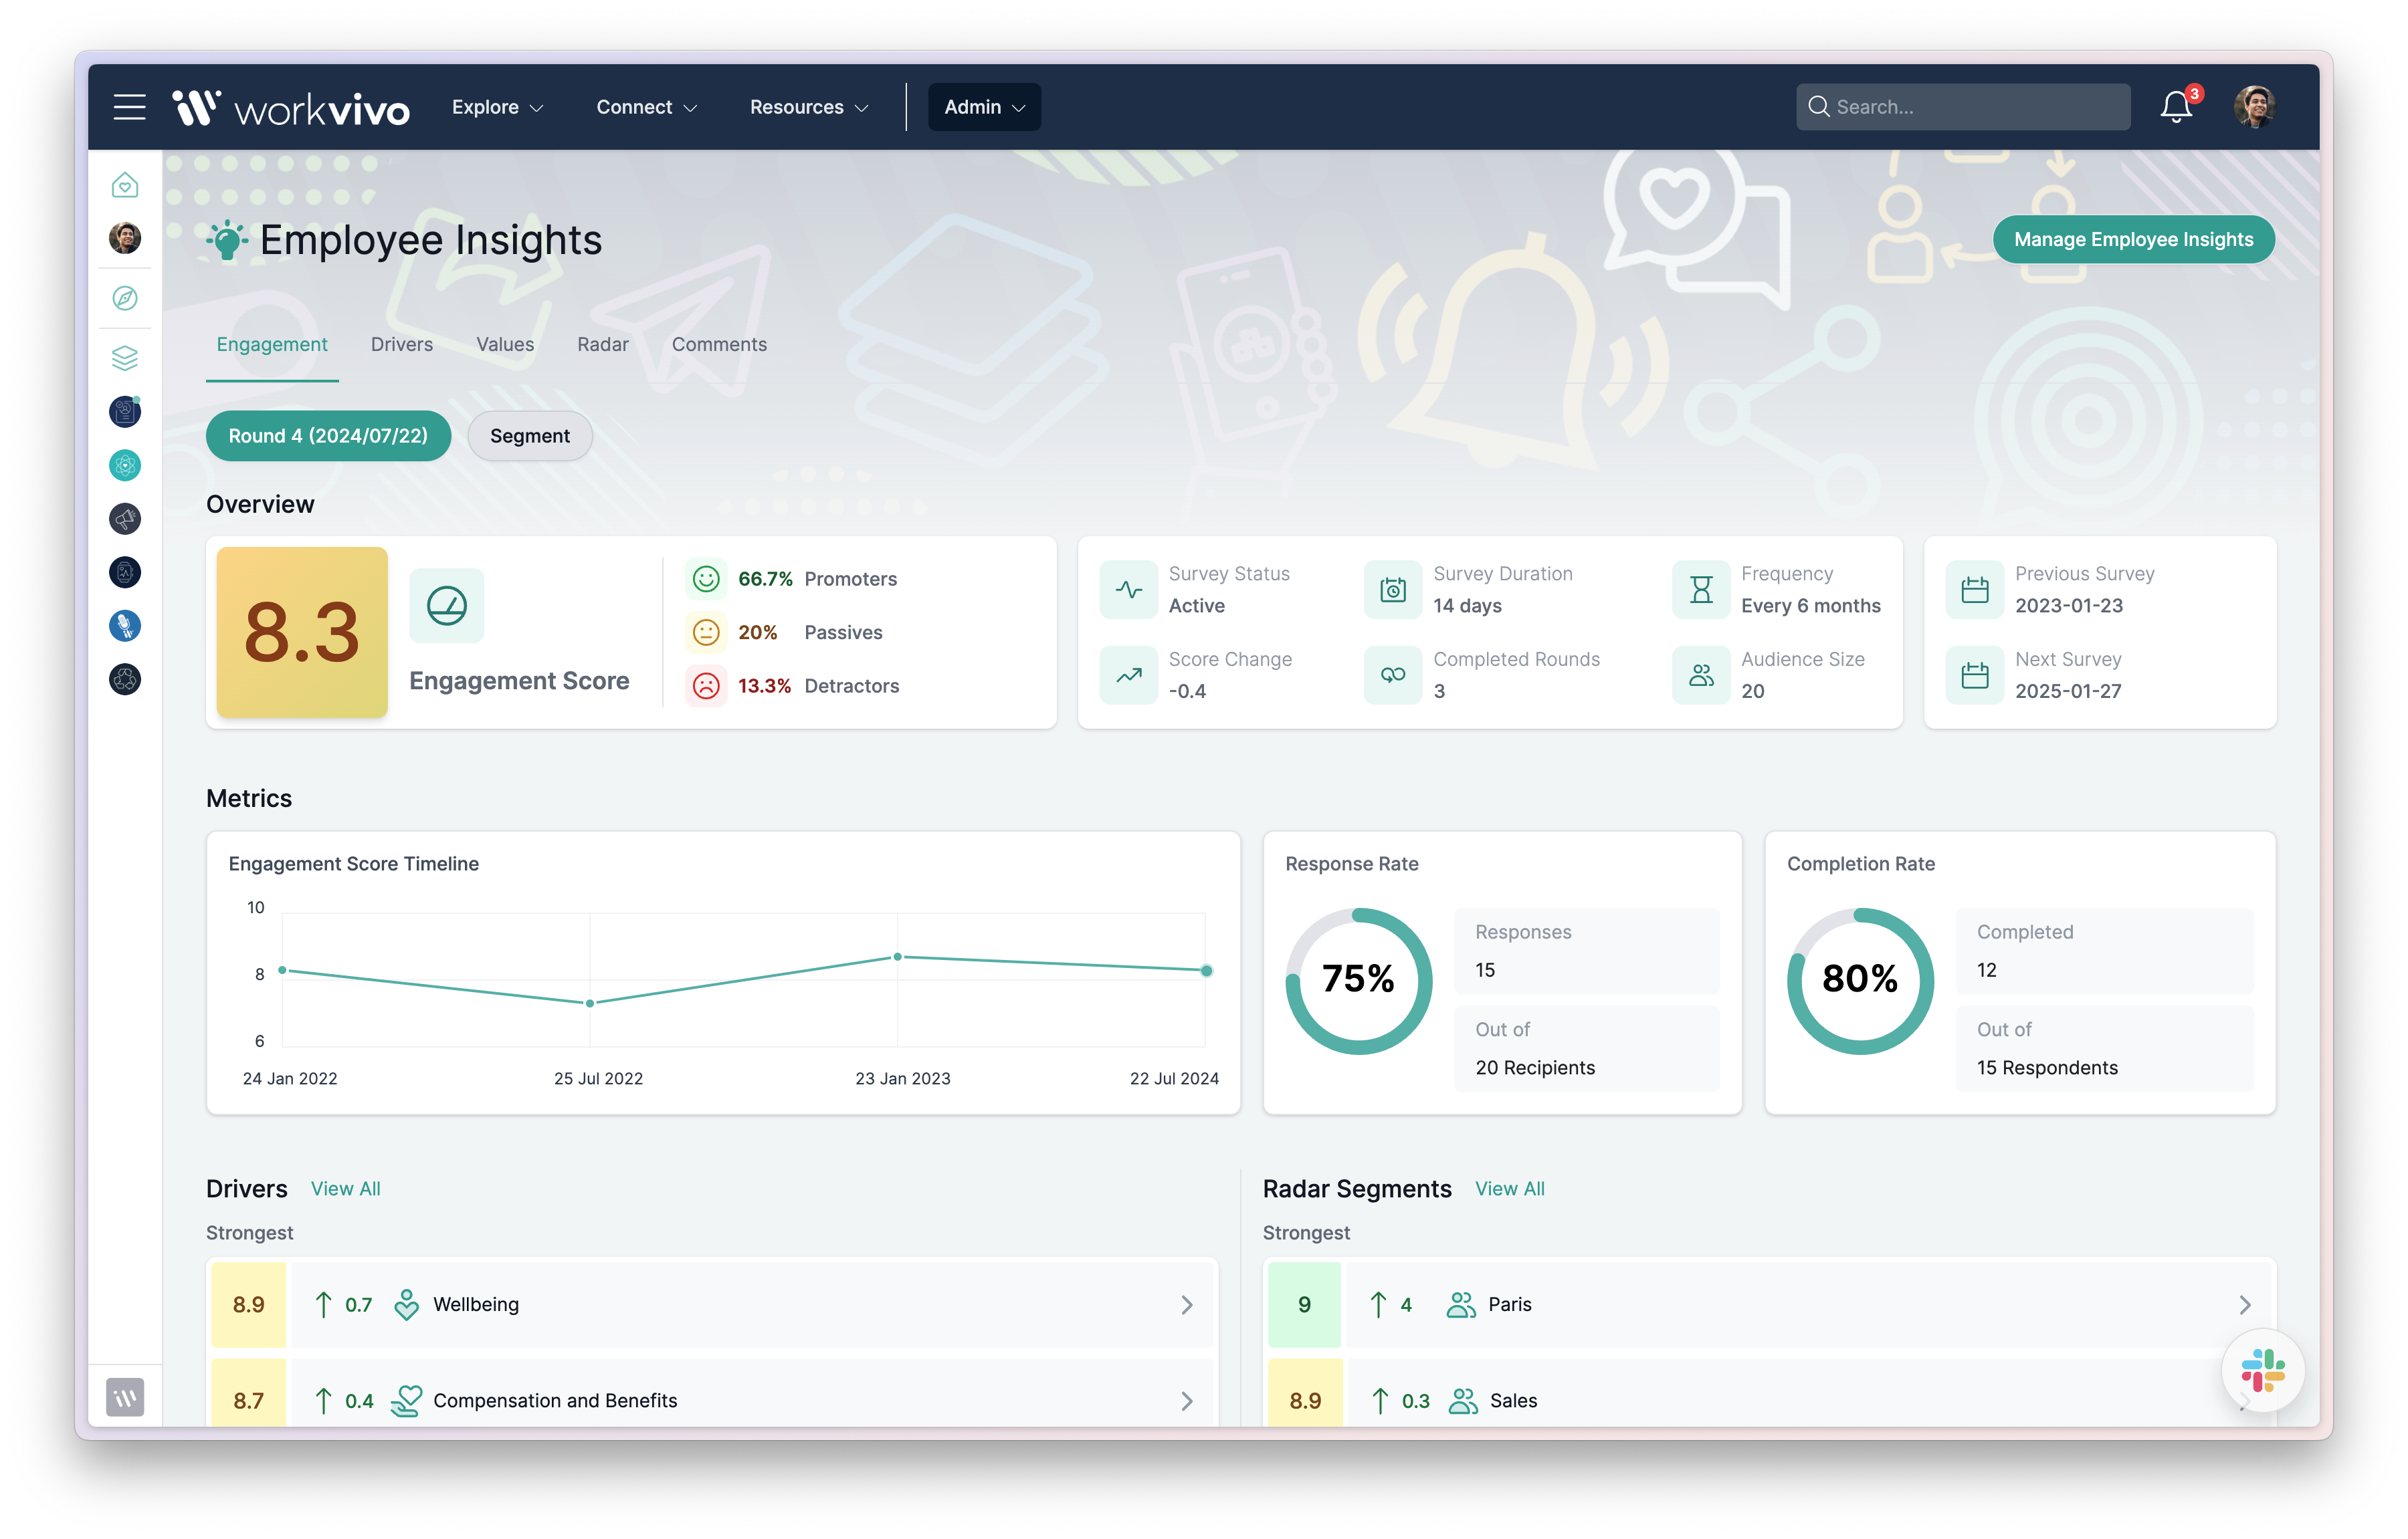The width and height of the screenshot is (2408, 1539).
Task: Select the 80% Completion Rate donut chart
Action: coord(1859,979)
